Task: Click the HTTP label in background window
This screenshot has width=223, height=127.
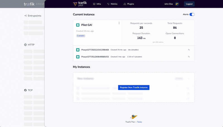Action: [x=31, y=45]
